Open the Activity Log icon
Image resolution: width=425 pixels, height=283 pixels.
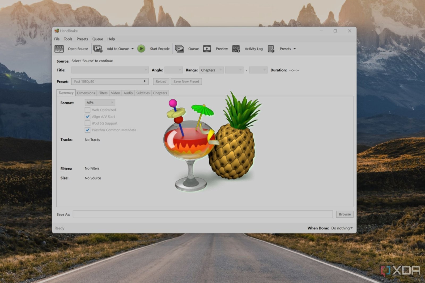pos(236,49)
